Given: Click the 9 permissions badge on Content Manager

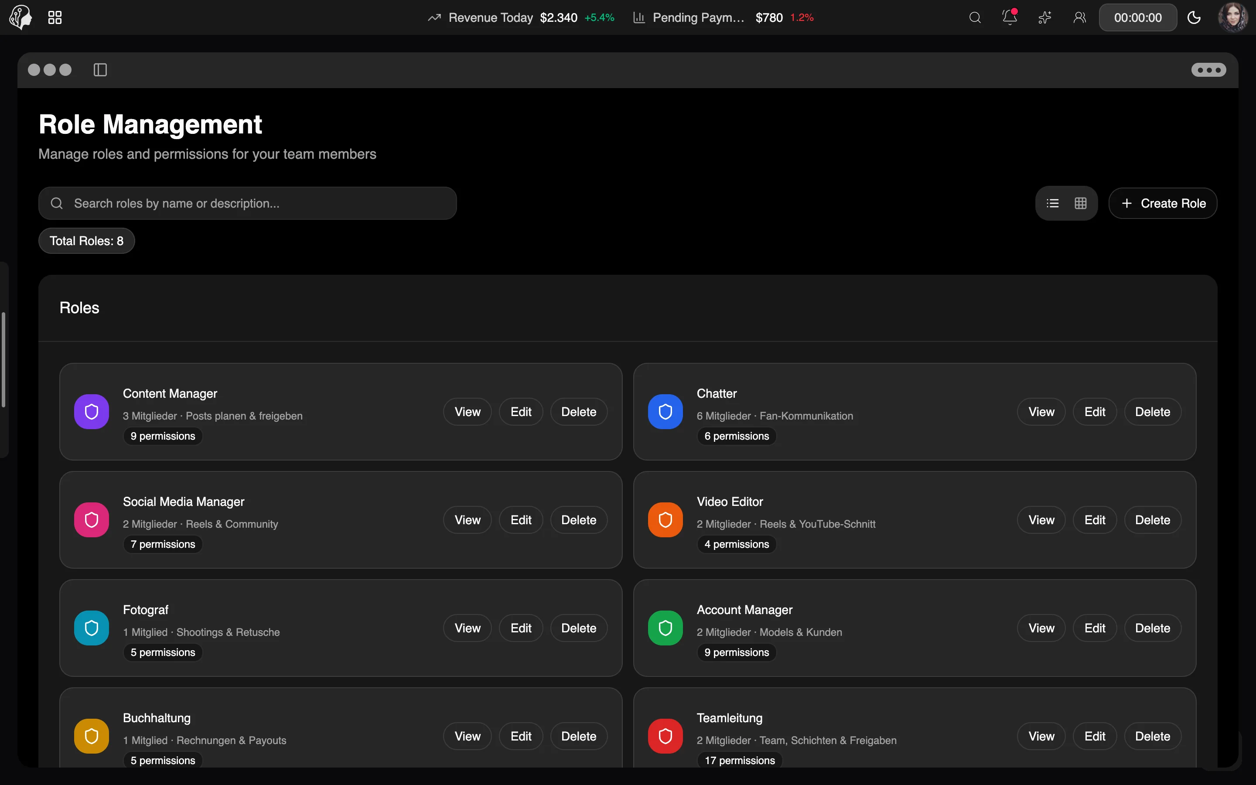Looking at the screenshot, I should point(162,436).
